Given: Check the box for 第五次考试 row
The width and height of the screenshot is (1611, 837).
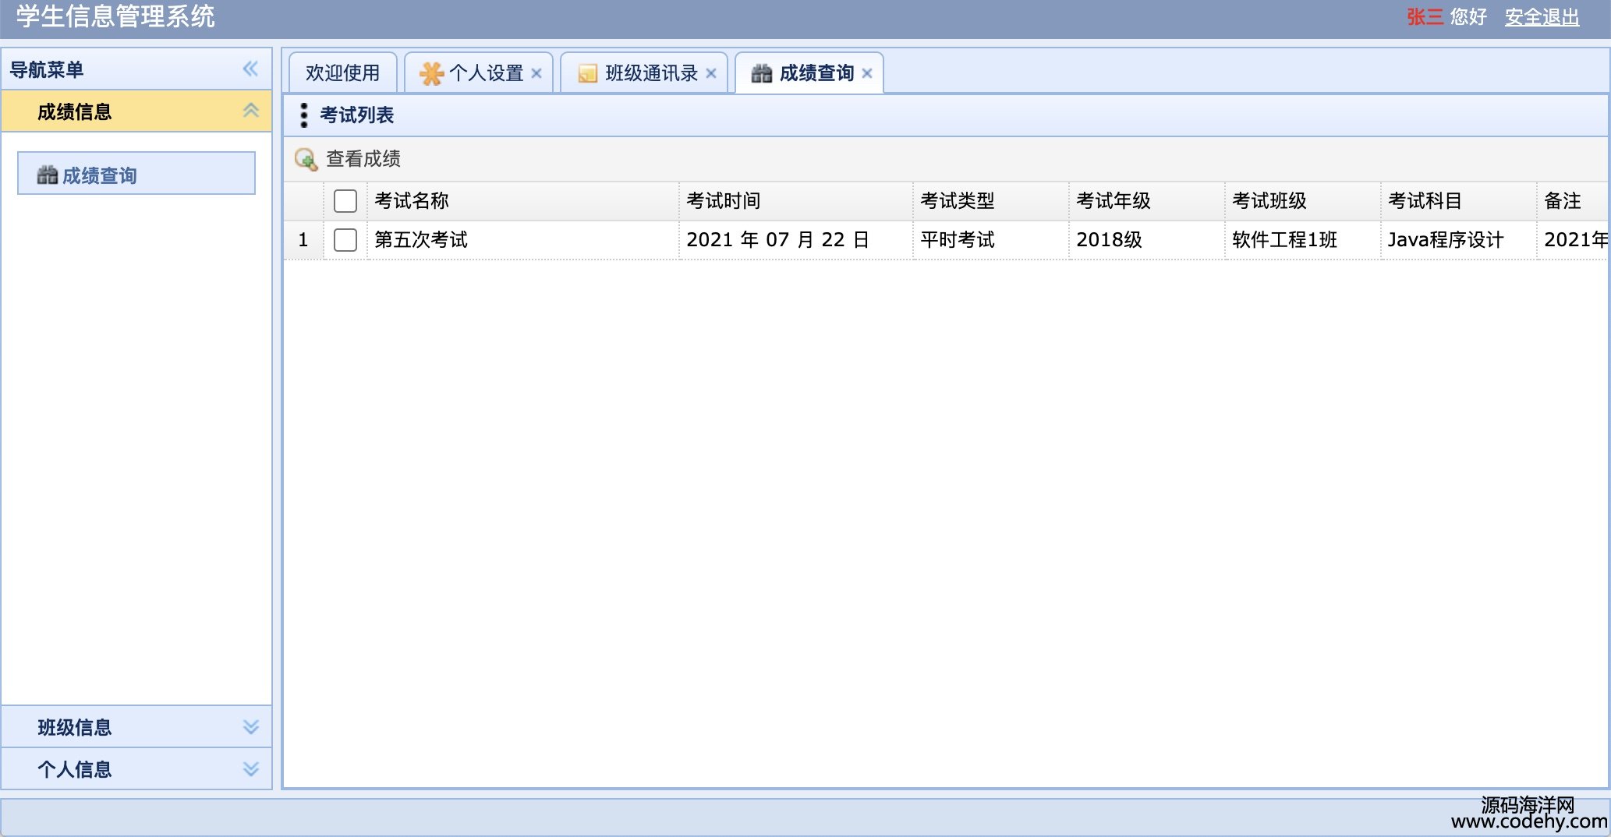Looking at the screenshot, I should coord(345,240).
